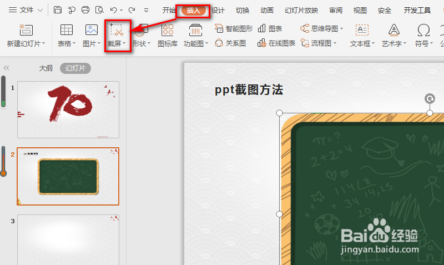Viewport: 444px width, 265px height.
Task: Switch to the 幻灯片放映 tab
Action: pyautogui.click(x=301, y=11)
